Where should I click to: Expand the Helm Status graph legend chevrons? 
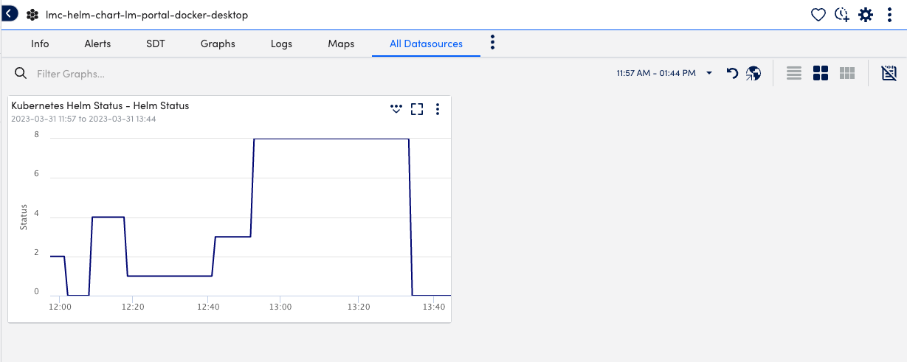click(x=396, y=109)
